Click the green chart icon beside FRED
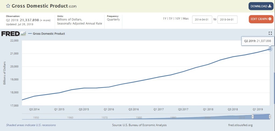This screenshot has height=131, width=275. click(x=23, y=34)
